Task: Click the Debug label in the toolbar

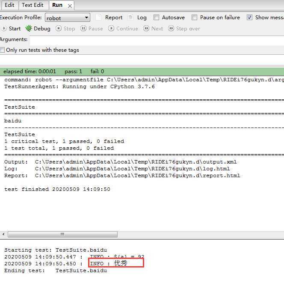Action: 42,29
